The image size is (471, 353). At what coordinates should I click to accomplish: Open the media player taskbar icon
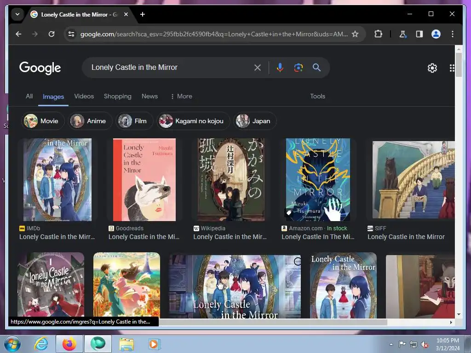pos(155,344)
